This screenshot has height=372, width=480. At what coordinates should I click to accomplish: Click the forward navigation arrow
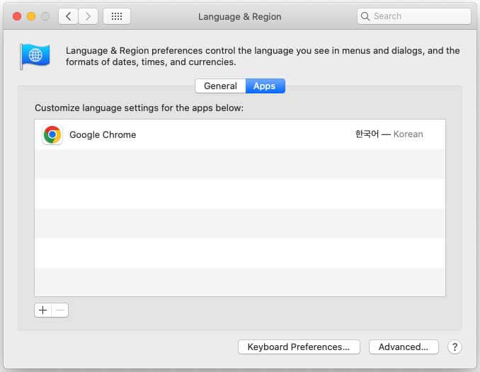click(x=88, y=16)
